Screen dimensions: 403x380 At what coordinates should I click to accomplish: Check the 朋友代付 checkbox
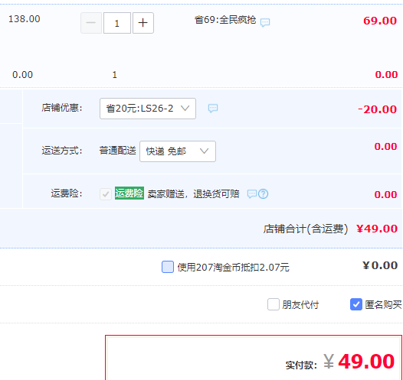[274, 304]
